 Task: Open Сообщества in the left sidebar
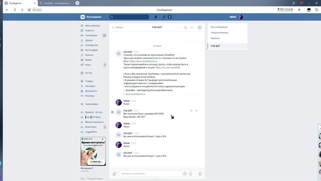click(x=91, y=45)
